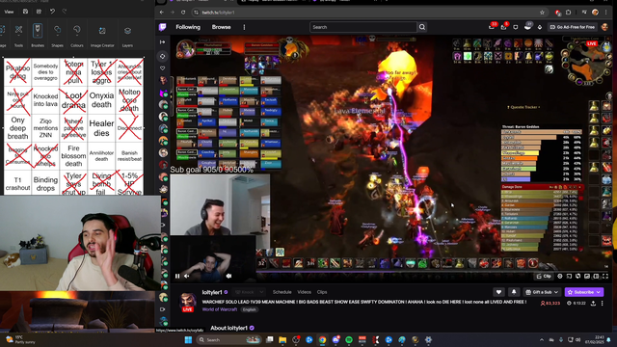Click the Twitch logo home icon

(x=163, y=27)
